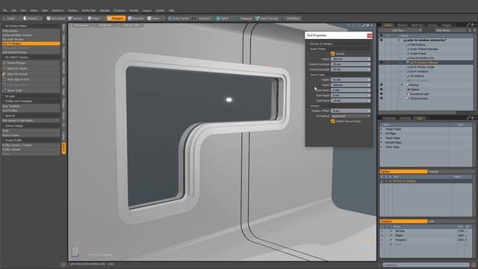This screenshot has width=478, height=269.
Task: Run Select By Height tool
Action: click(31, 68)
